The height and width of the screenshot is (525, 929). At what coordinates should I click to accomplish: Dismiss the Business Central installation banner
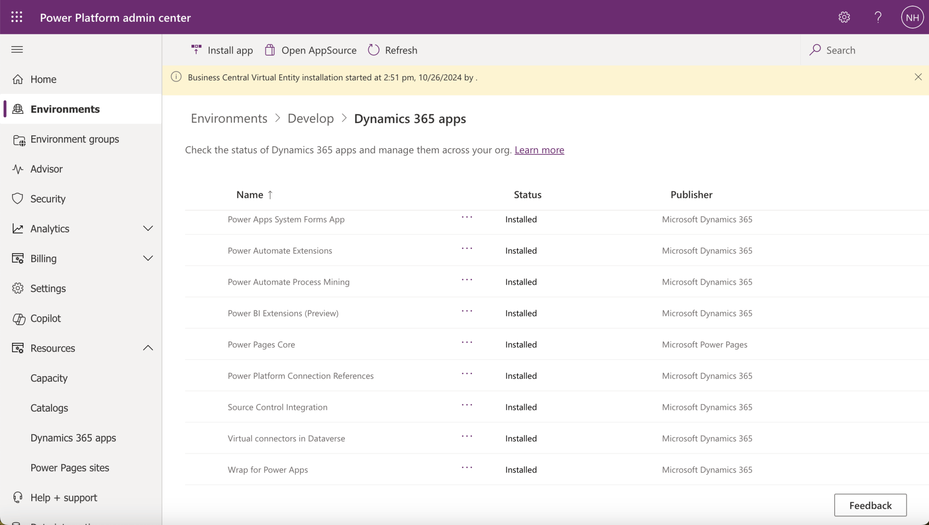click(x=918, y=77)
